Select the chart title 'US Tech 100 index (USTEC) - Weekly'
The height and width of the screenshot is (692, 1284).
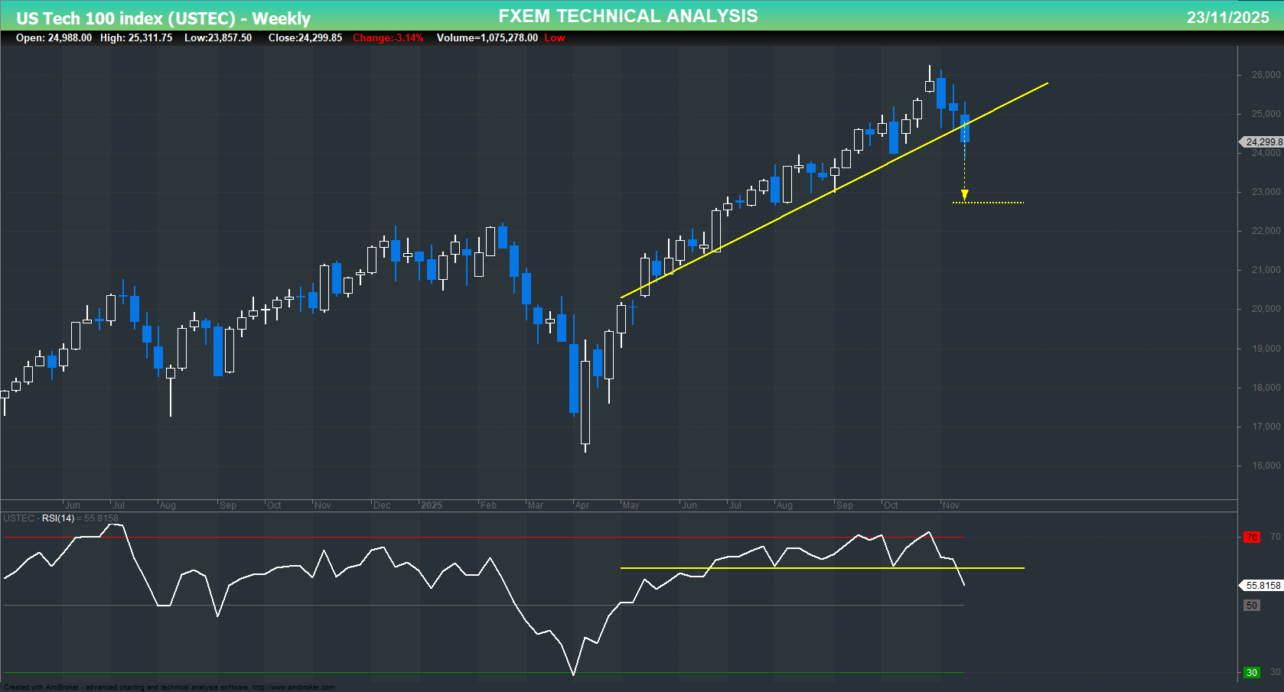click(x=163, y=18)
